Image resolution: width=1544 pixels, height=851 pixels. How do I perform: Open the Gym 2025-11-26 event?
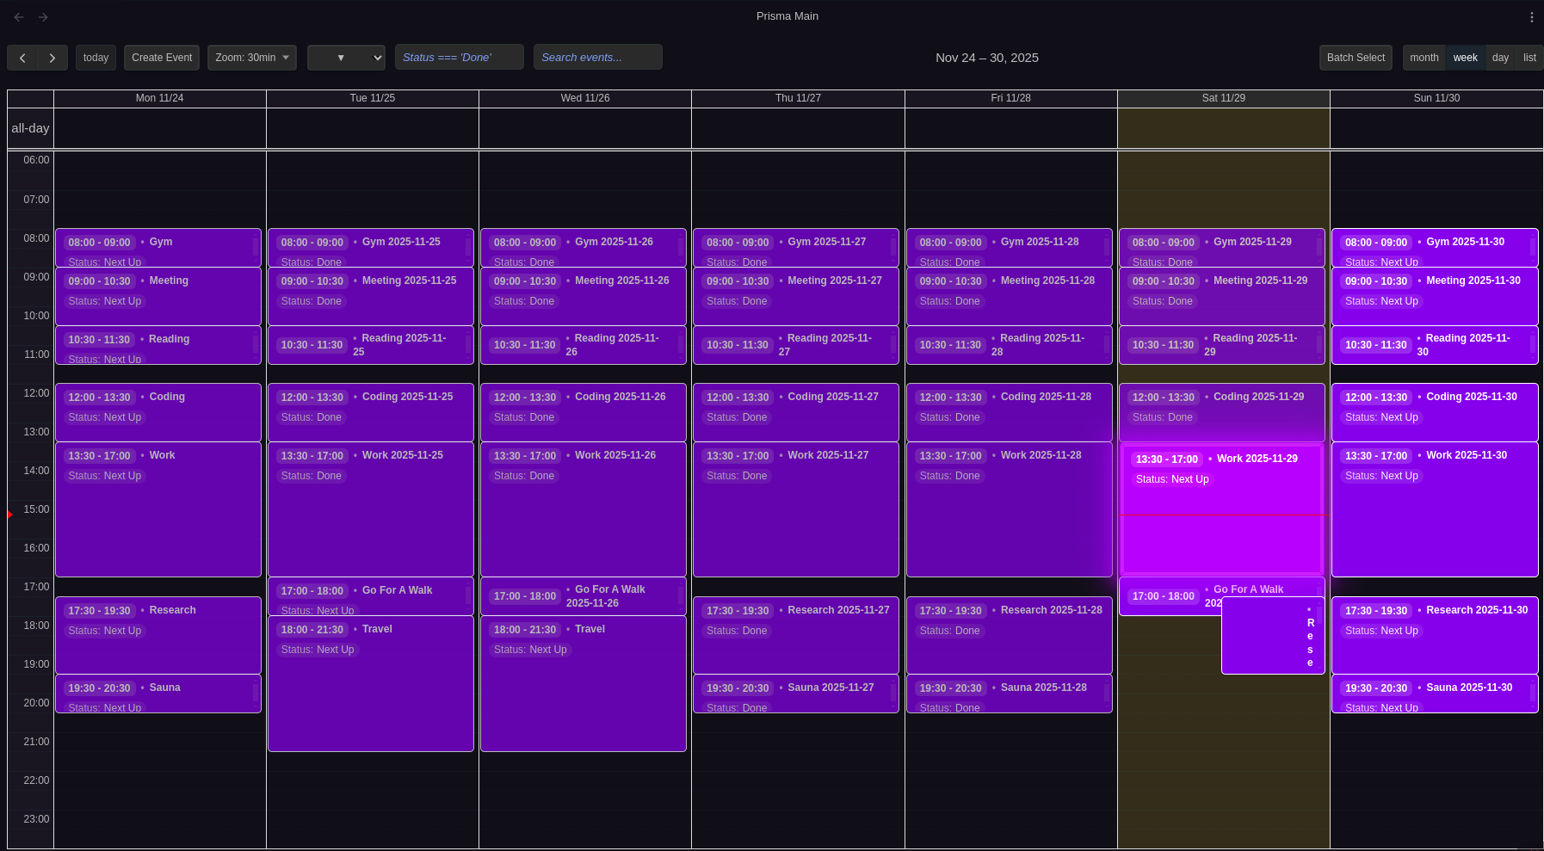tap(584, 250)
